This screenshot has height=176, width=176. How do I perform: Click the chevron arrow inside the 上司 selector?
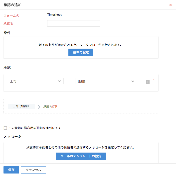coord(59,81)
